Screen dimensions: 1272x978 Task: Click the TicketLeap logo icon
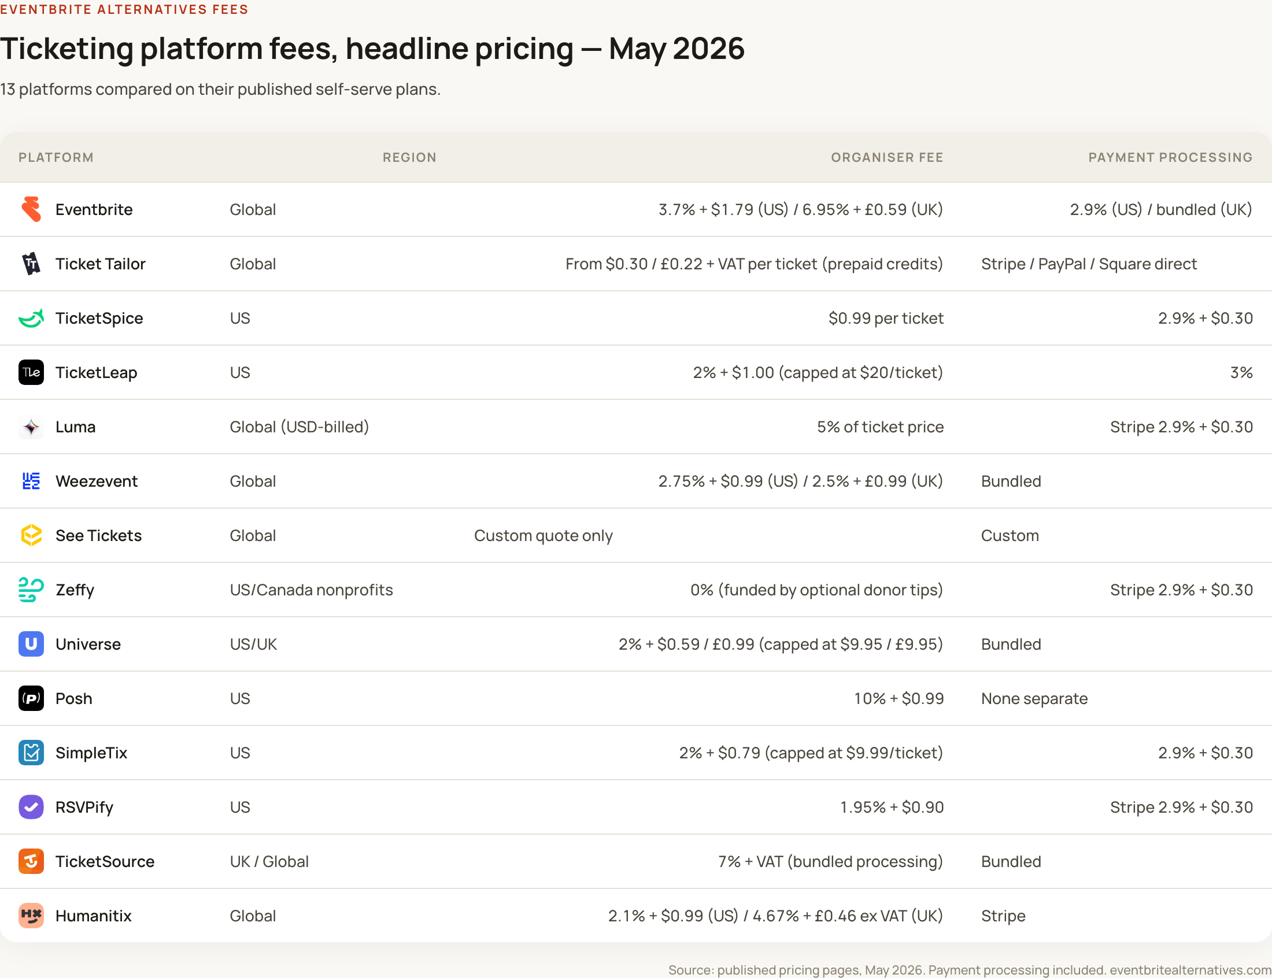[31, 373]
